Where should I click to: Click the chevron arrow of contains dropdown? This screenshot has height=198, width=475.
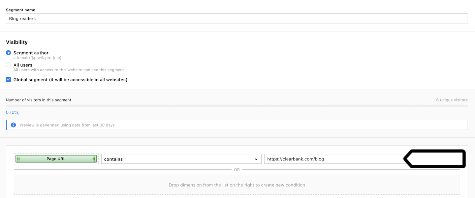click(256, 159)
